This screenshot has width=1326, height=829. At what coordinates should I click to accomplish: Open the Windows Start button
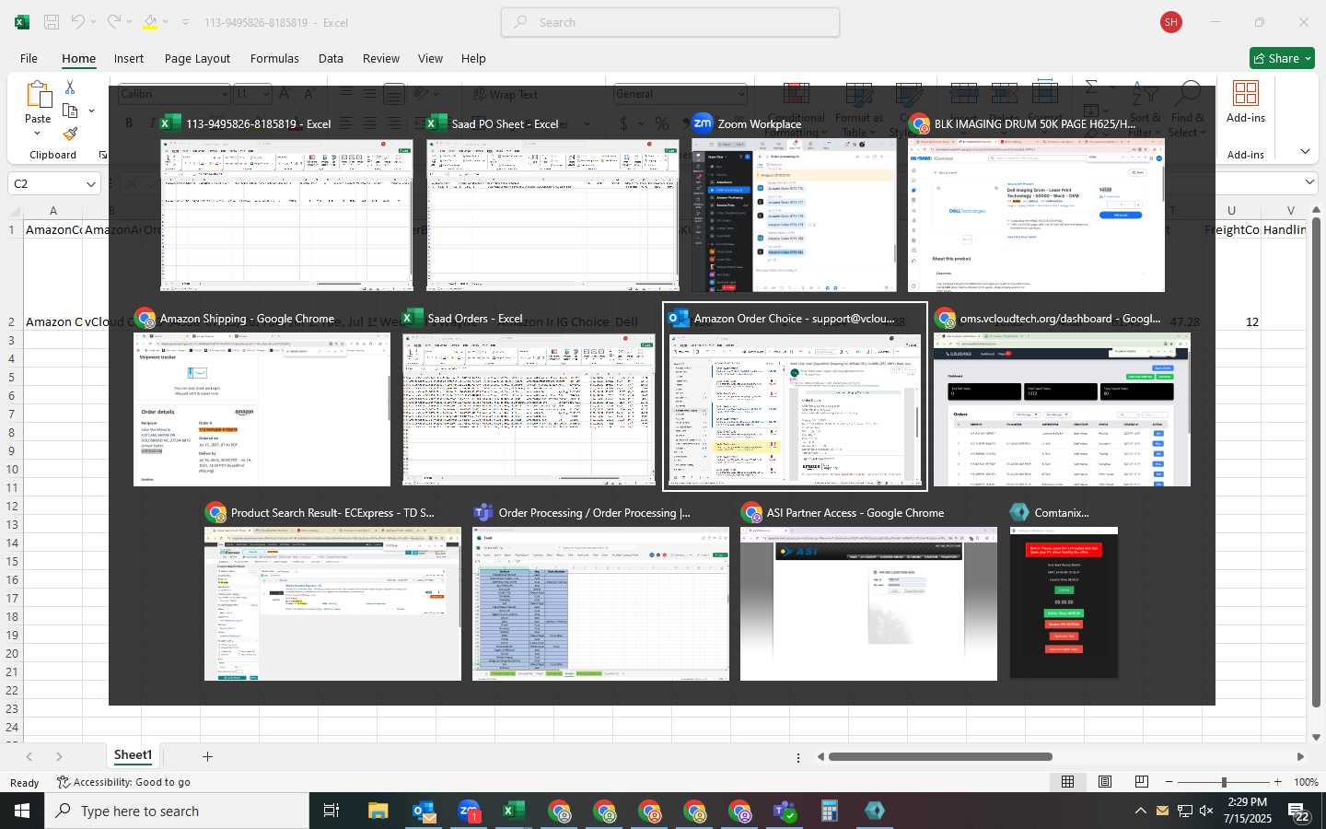22,811
